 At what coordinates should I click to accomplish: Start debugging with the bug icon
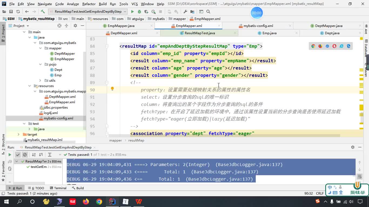pyautogui.click(x=139, y=12)
